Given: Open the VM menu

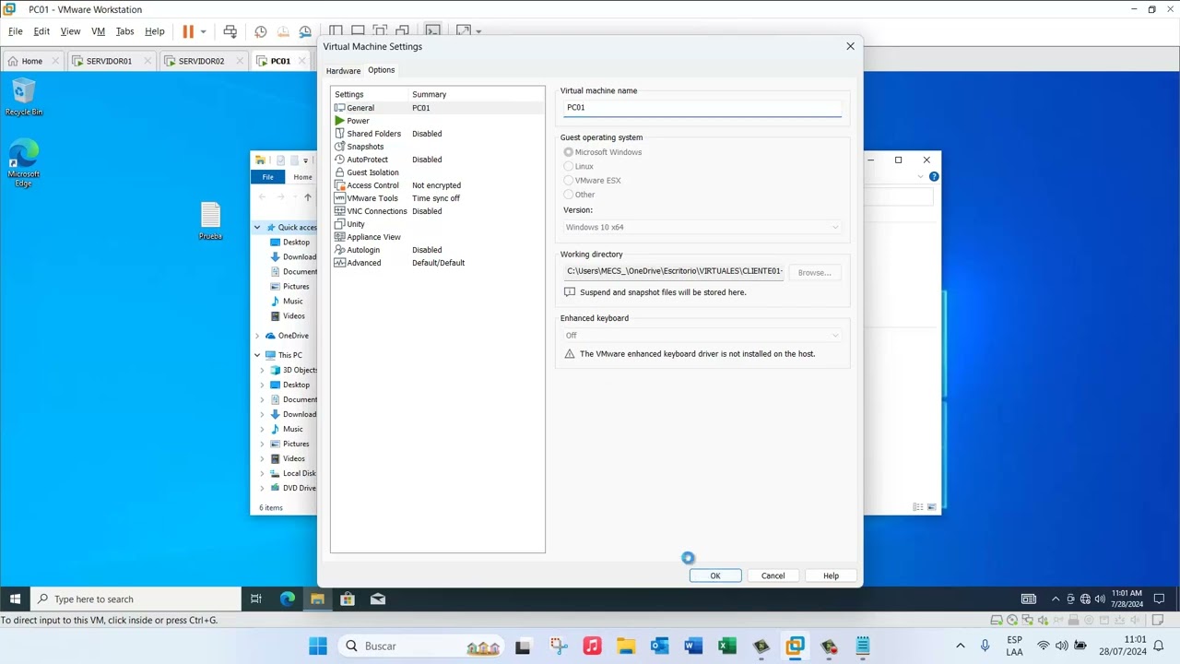Looking at the screenshot, I should (x=98, y=31).
